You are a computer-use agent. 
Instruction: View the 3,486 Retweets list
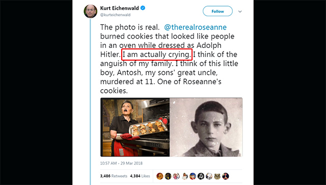click(114, 176)
